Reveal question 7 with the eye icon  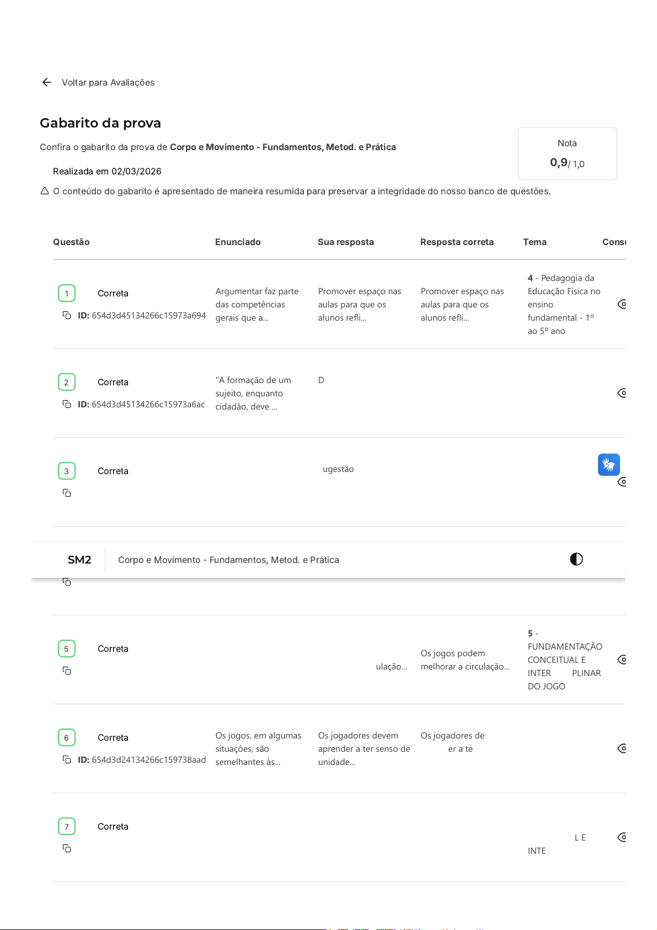pos(622,837)
